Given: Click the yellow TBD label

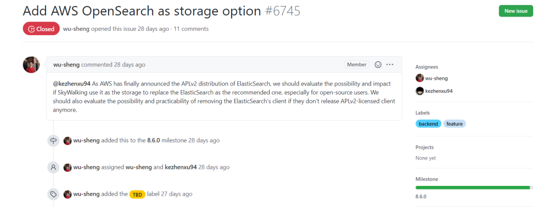Looking at the screenshot, I should click(x=137, y=195).
